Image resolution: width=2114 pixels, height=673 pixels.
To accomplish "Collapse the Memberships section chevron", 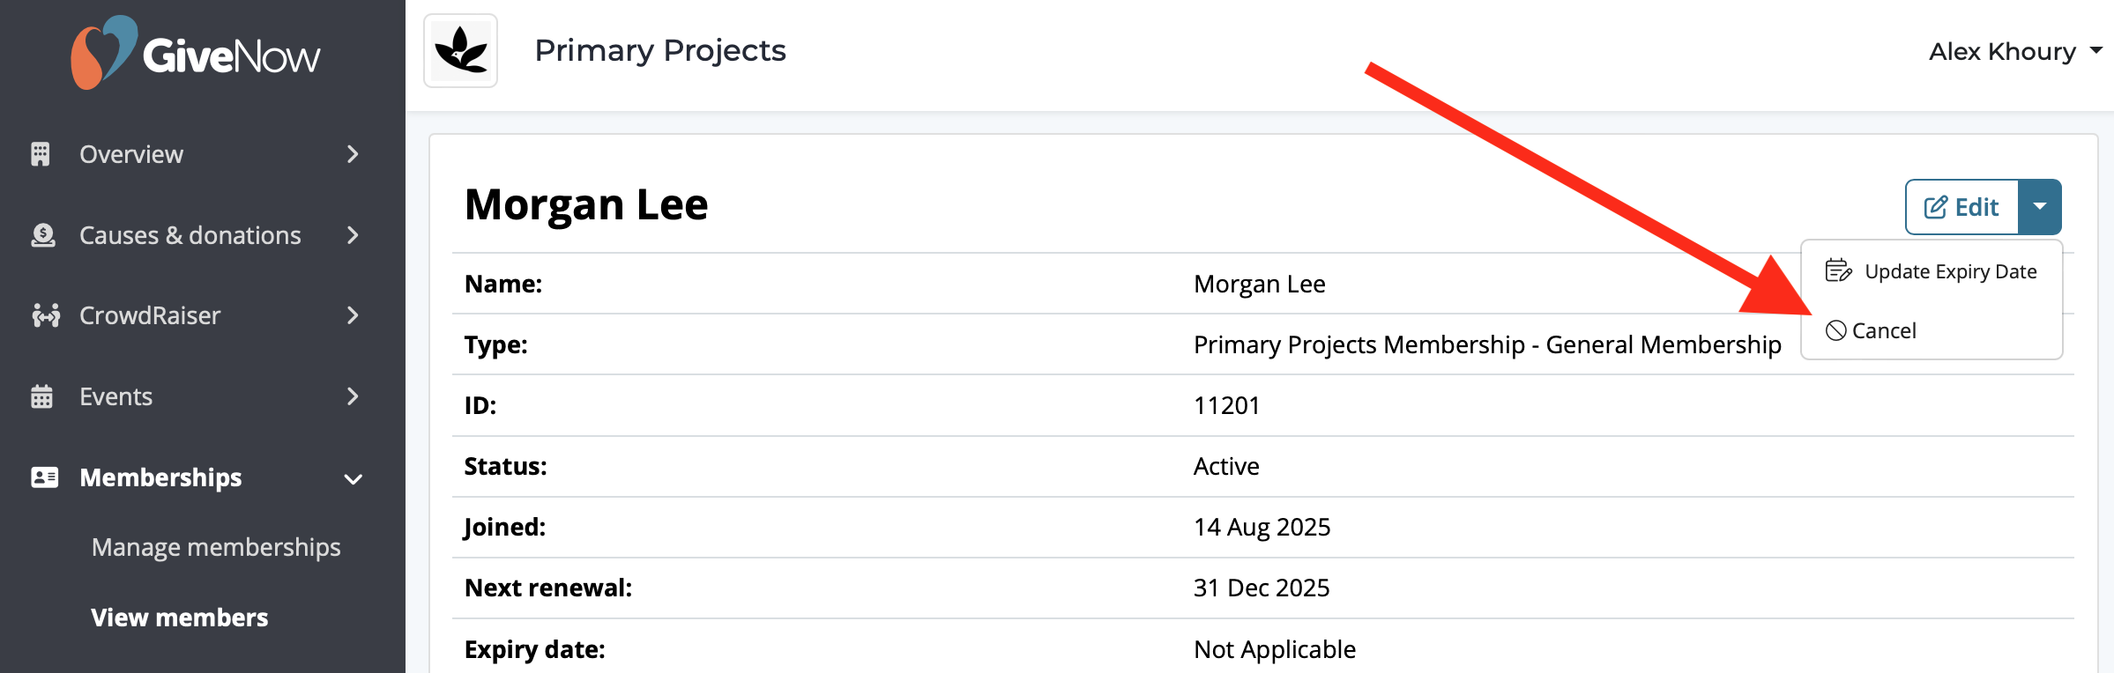I will pos(353,479).
